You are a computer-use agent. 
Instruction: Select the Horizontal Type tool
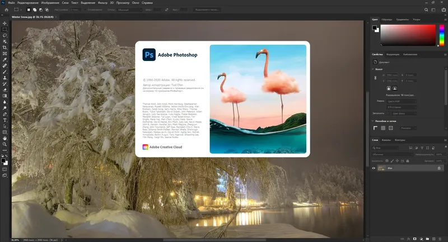[x=5, y=120]
